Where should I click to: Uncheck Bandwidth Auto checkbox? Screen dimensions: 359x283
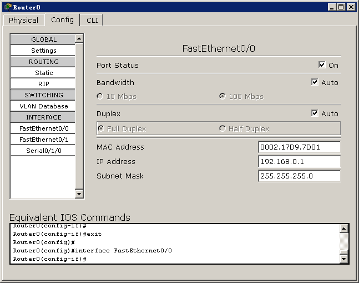[315, 82]
